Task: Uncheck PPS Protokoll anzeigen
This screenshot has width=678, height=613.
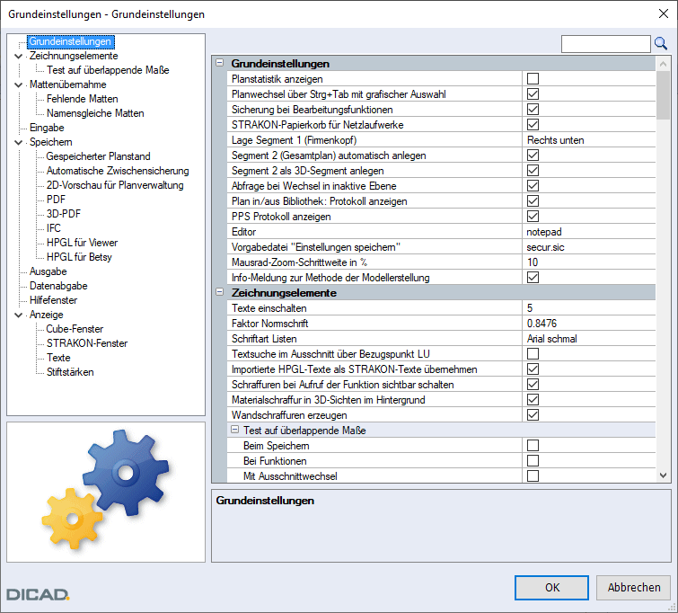Action: (533, 216)
